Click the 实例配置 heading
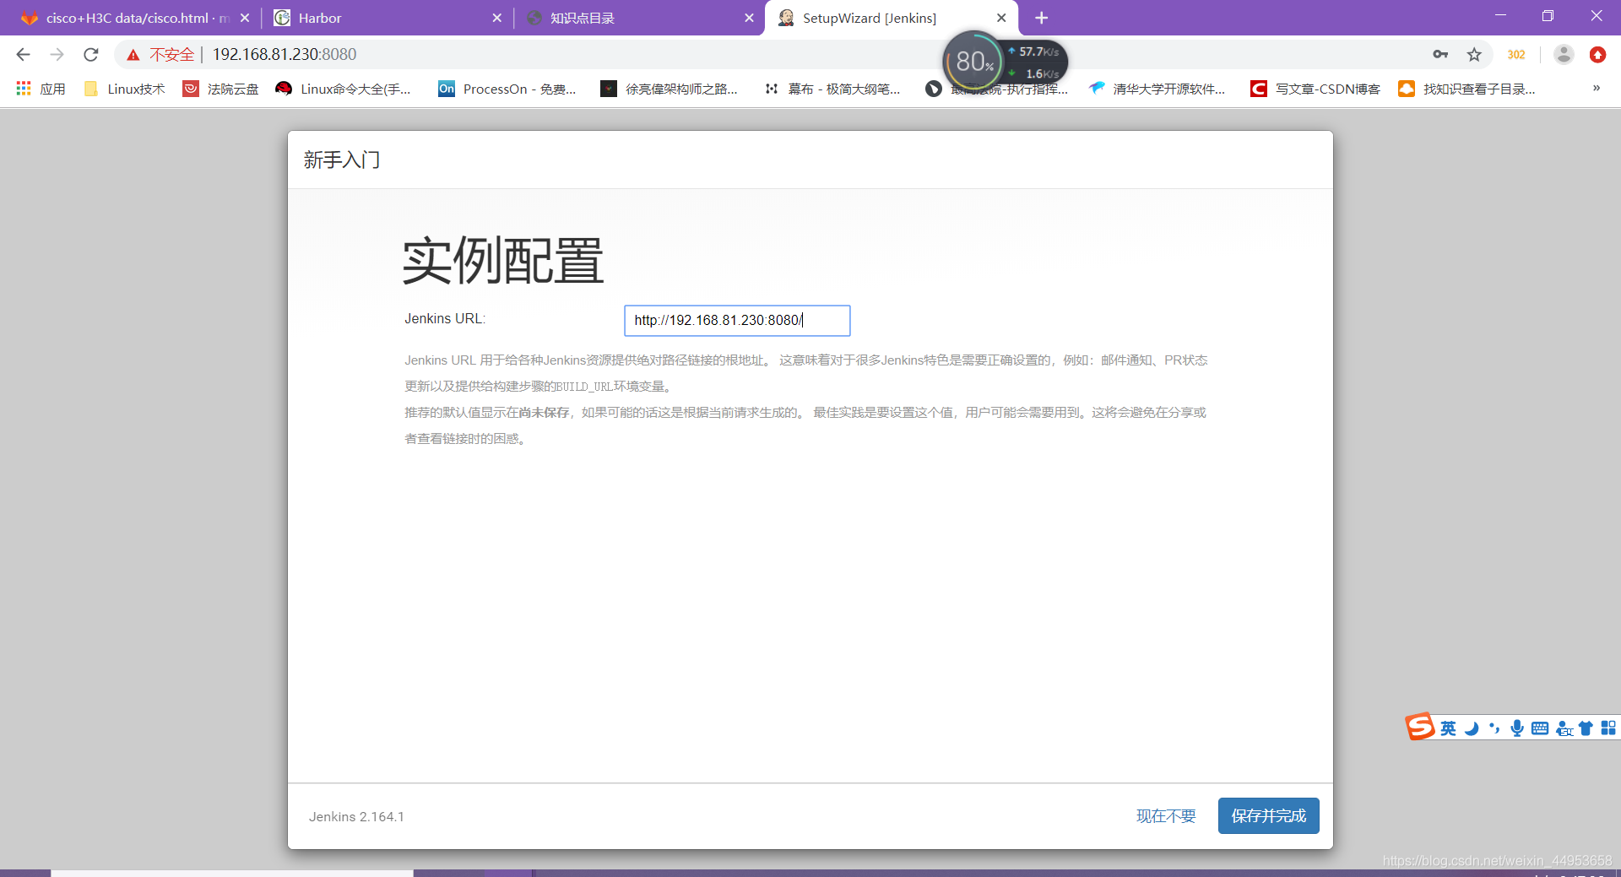This screenshot has height=877, width=1621. click(x=503, y=261)
